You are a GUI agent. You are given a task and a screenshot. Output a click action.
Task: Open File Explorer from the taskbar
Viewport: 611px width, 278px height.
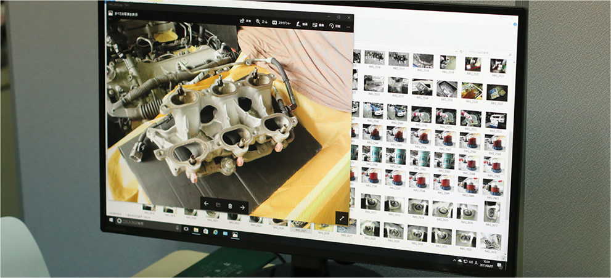[196, 230]
